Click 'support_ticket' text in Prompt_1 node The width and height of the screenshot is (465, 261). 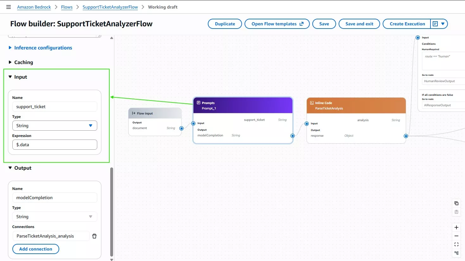[x=254, y=120]
